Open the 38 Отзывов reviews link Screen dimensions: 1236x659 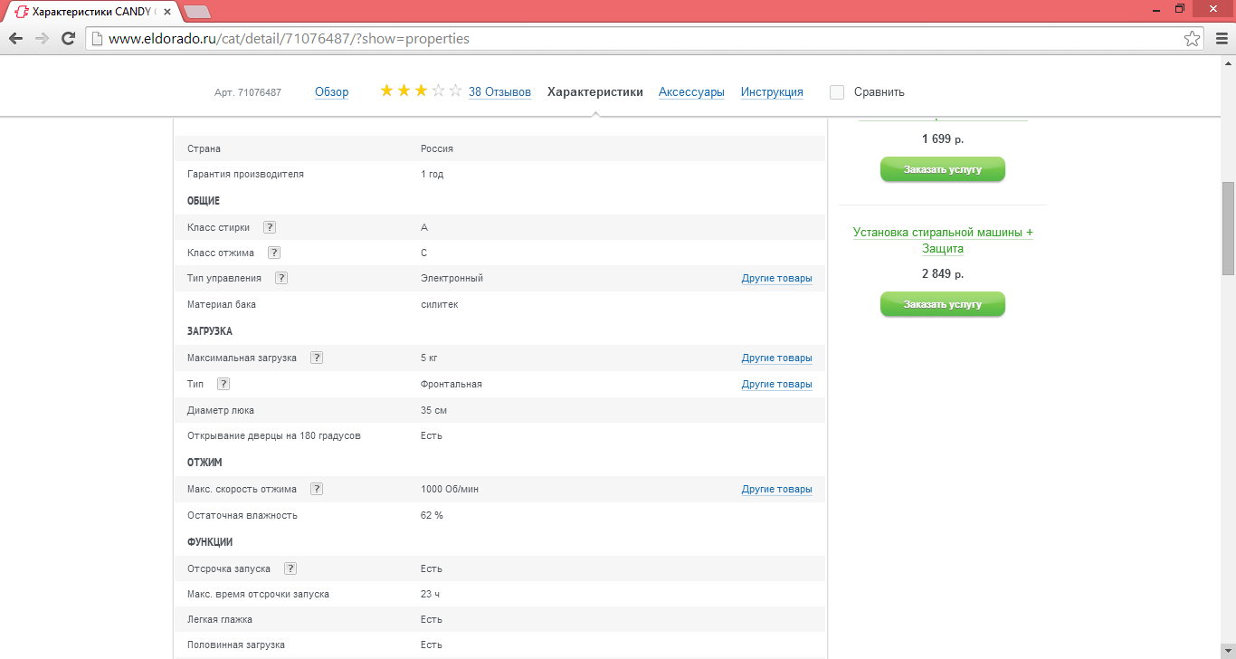[x=499, y=92]
